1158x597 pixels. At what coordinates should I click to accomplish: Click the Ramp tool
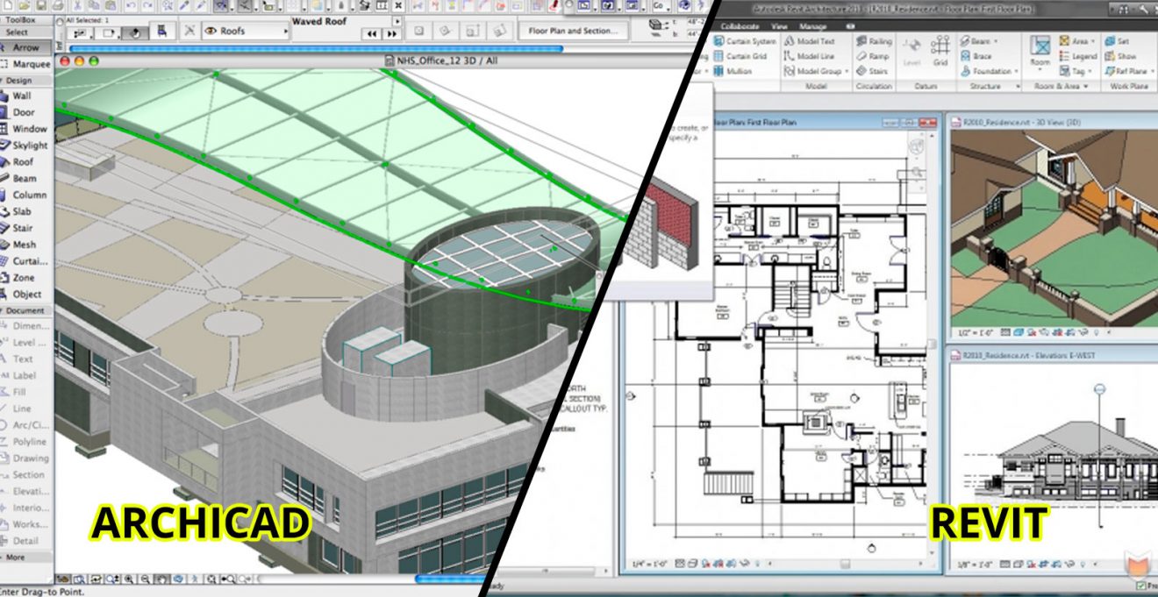click(873, 56)
